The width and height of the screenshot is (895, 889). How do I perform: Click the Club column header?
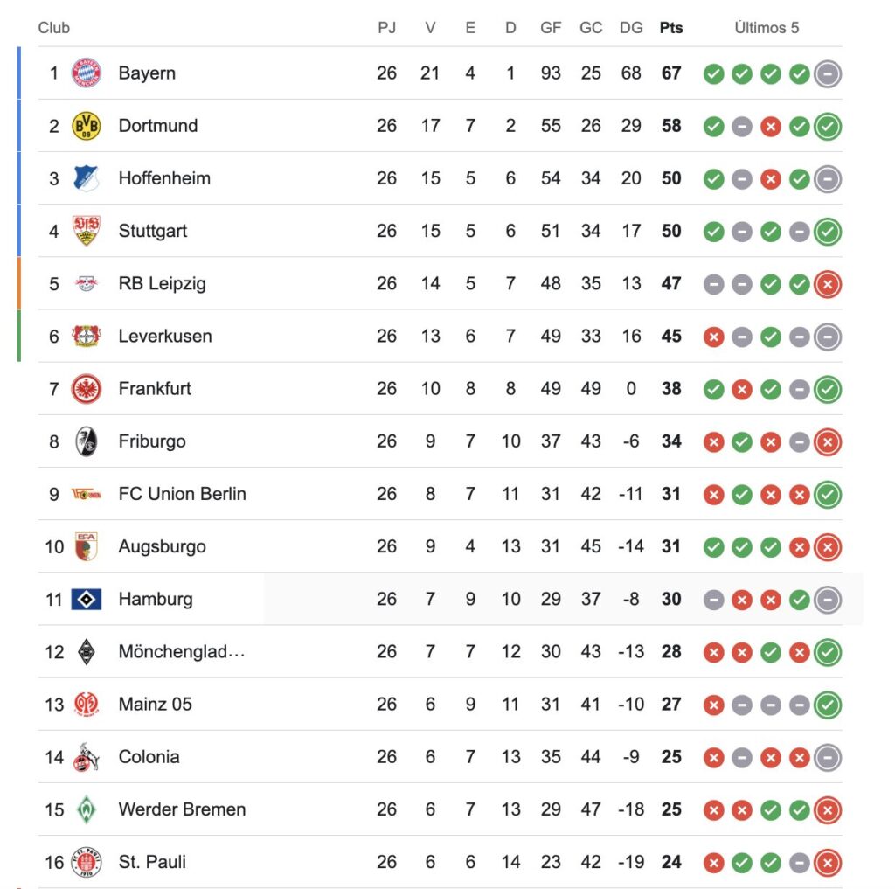tap(54, 28)
